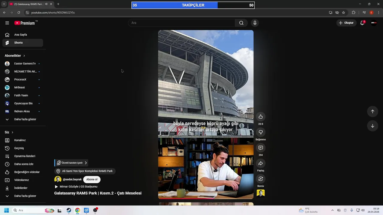Open Geçmiş history page
Screen dimensions: 383x215
pos(23,148)
